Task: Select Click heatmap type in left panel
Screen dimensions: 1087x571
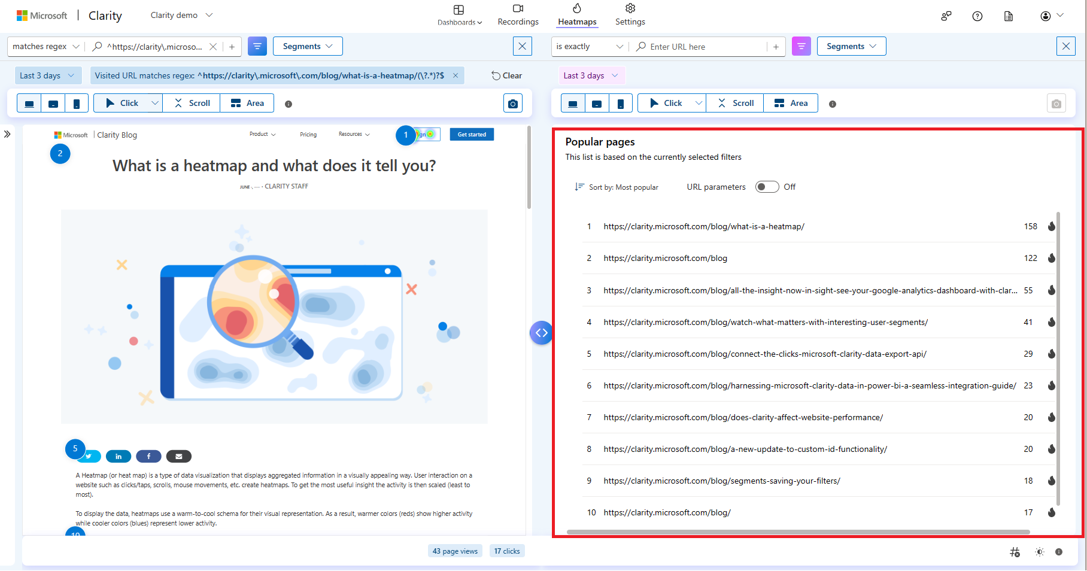Action: (x=122, y=103)
